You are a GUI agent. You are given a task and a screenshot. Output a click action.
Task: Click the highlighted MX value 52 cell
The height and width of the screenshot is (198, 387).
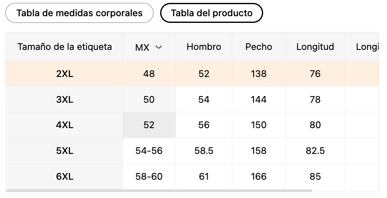[x=149, y=125]
